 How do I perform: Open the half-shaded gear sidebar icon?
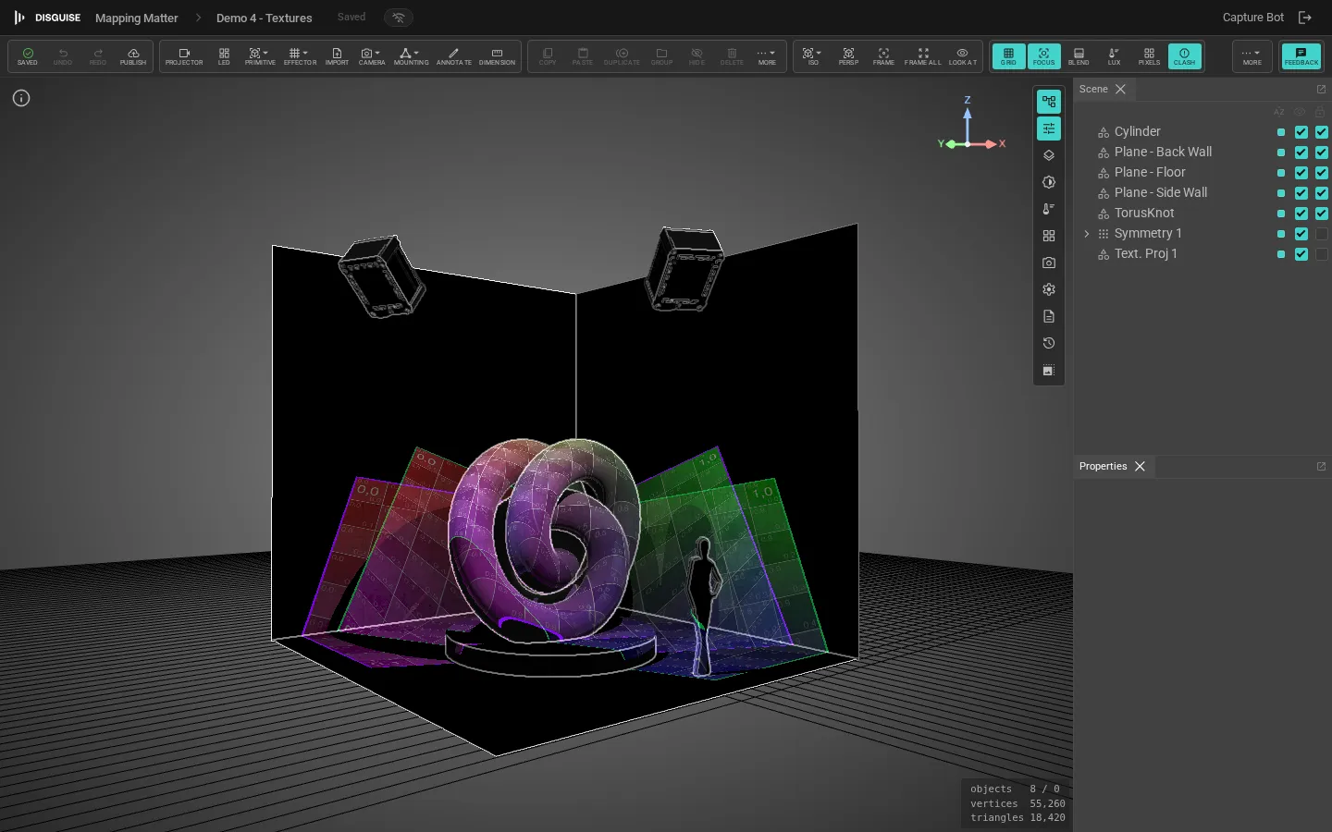(x=1049, y=182)
